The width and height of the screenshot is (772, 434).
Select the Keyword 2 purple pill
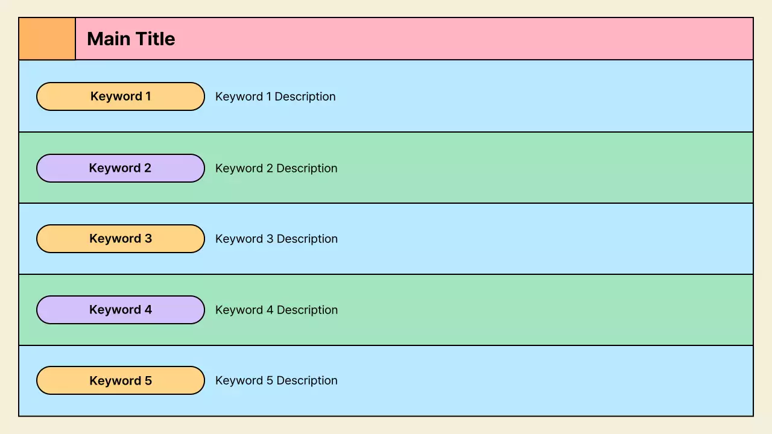tap(121, 168)
